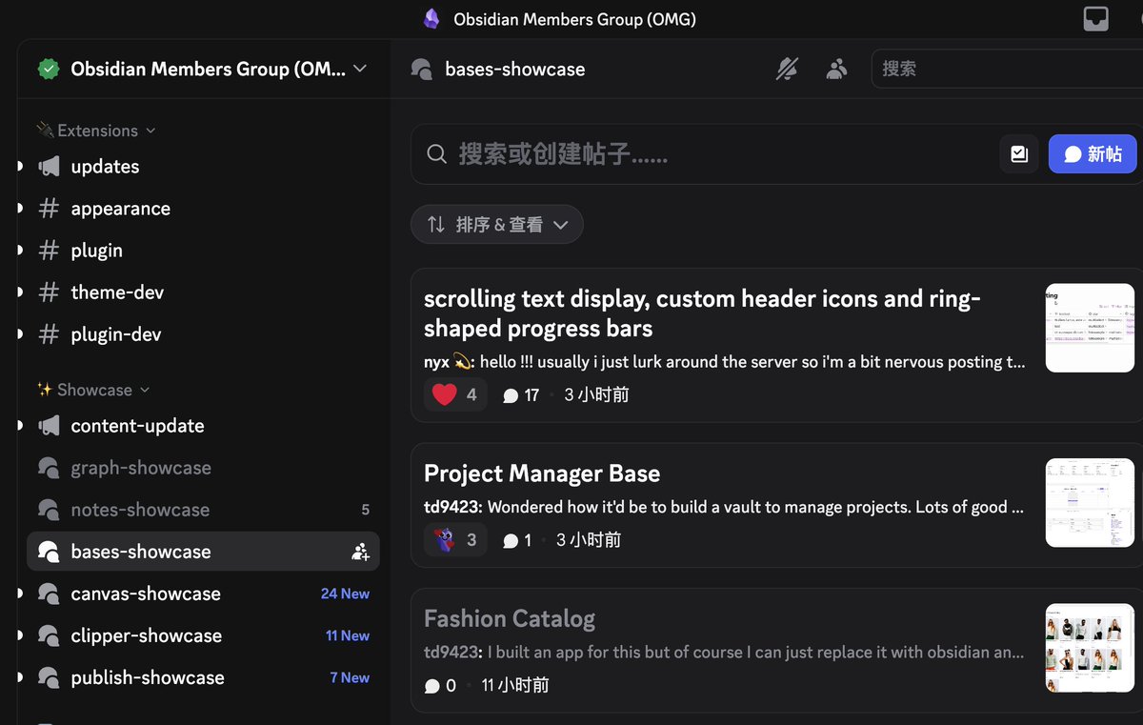The width and height of the screenshot is (1143, 725).
Task: Open the inbox icon in title bar
Action: point(1096,19)
